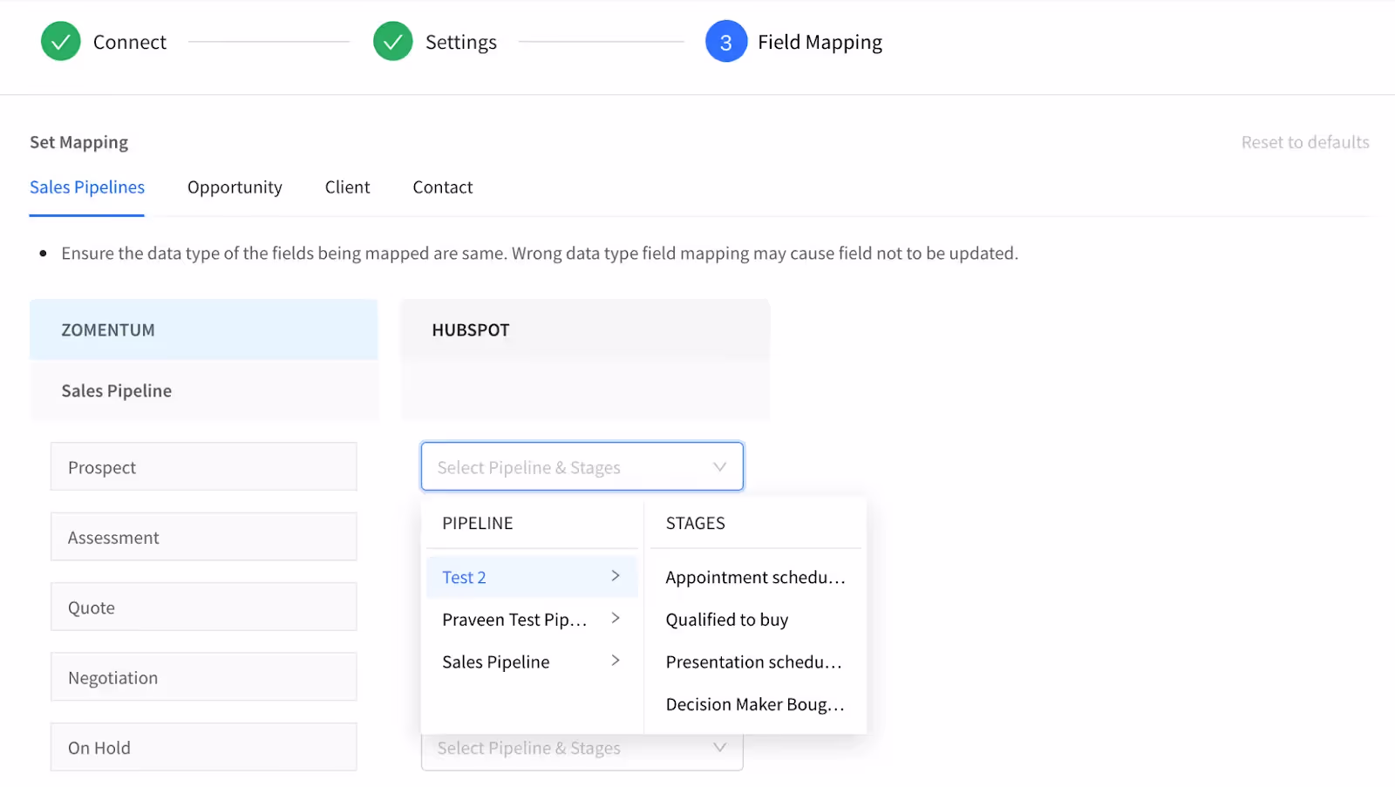Viewport: 1395px width, 787px height.
Task: Click the PIPELINE column heading
Action: click(478, 523)
